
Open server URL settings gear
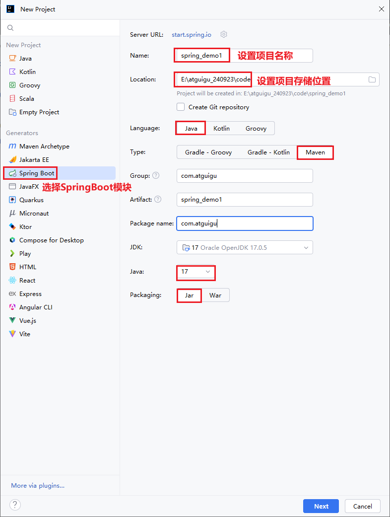tap(224, 34)
